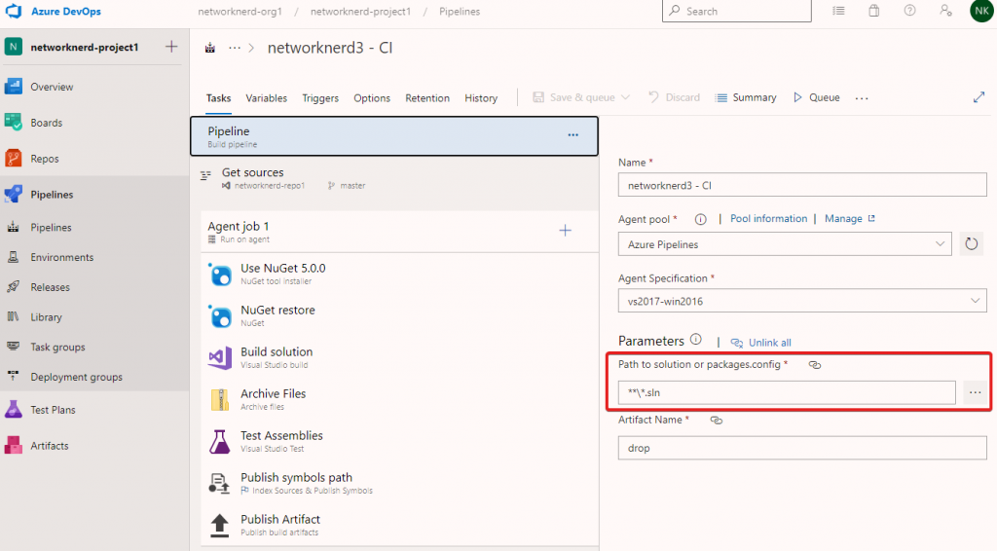Select the Publish symbols path task
This screenshot has height=551, width=997.
point(399,484)
